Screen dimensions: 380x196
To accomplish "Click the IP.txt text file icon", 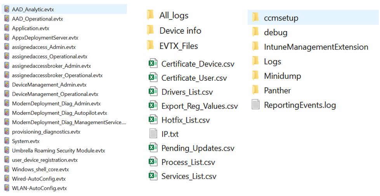I will (x=153, y=134).
